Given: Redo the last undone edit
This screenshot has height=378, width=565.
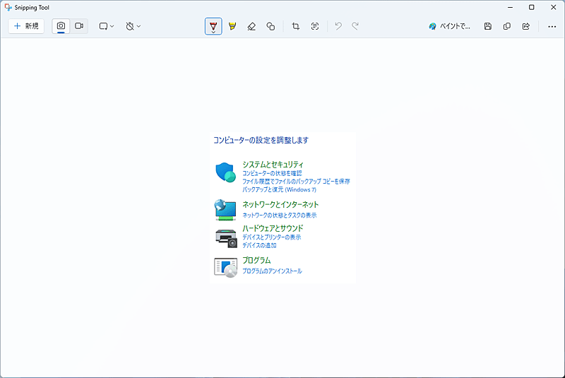Looking at the screenshot, I should tap(355, 26).
